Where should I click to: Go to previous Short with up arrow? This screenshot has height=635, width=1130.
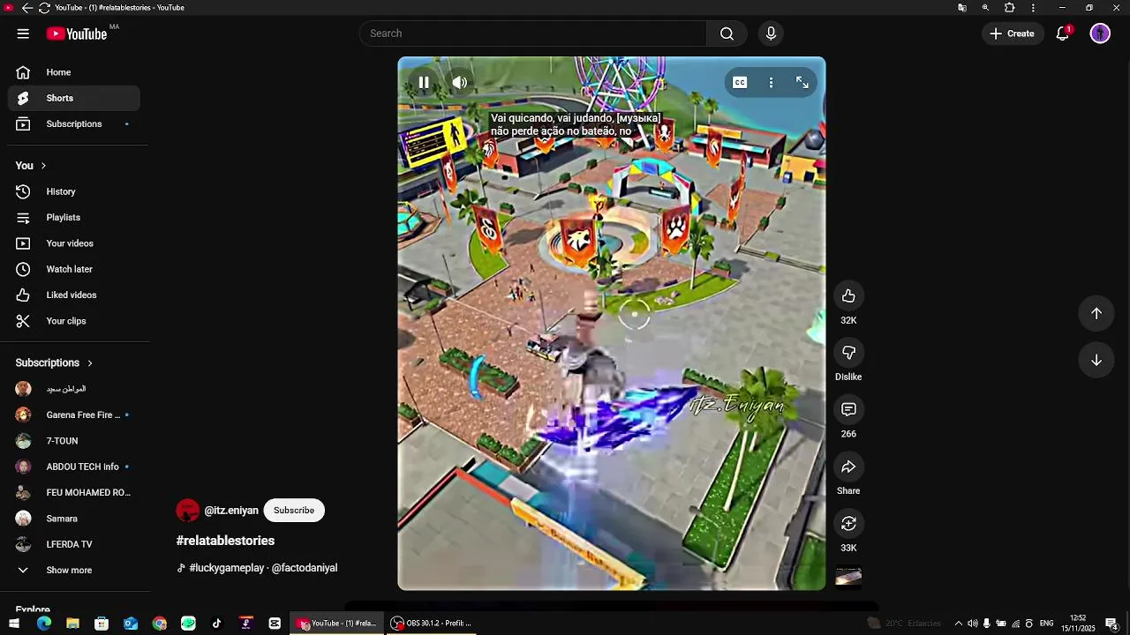pos(1096,313)
